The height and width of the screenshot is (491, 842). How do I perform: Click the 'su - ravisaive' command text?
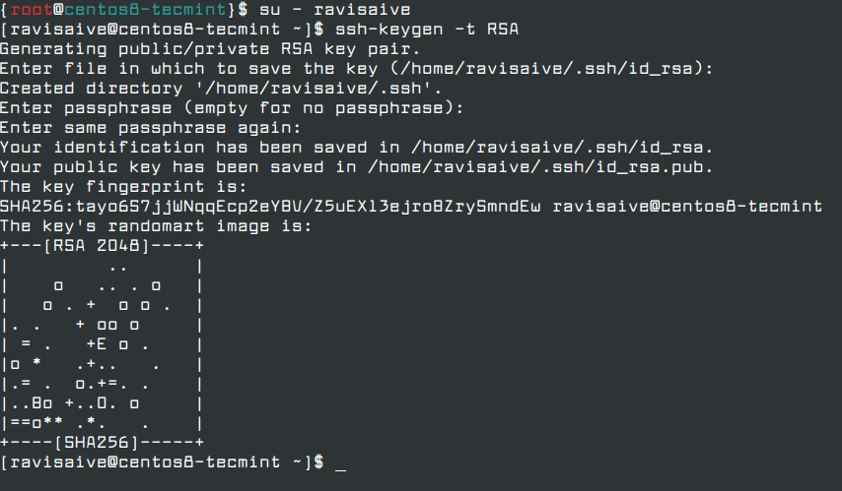click(335, 10)
